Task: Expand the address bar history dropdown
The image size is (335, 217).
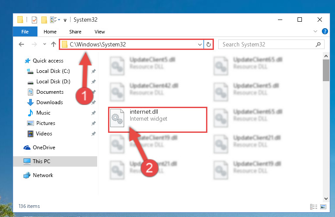Action: click(200, 44)
